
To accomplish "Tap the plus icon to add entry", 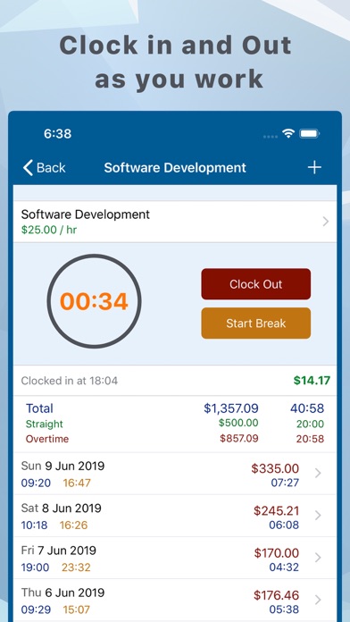I will (x=314, y=167).
